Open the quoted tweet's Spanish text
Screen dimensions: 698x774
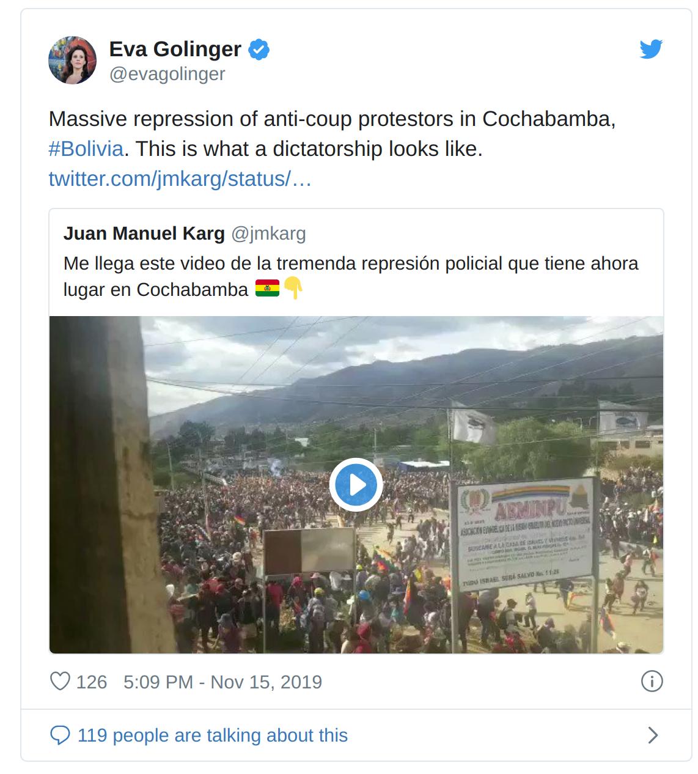(x=351, y=276)
